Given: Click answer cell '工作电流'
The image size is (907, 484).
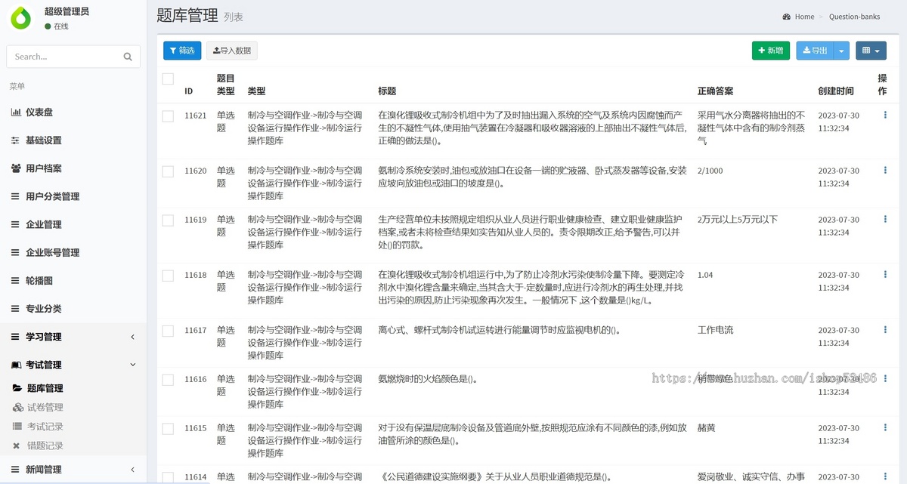Looking at the screenshot, I should coord(716,330).
